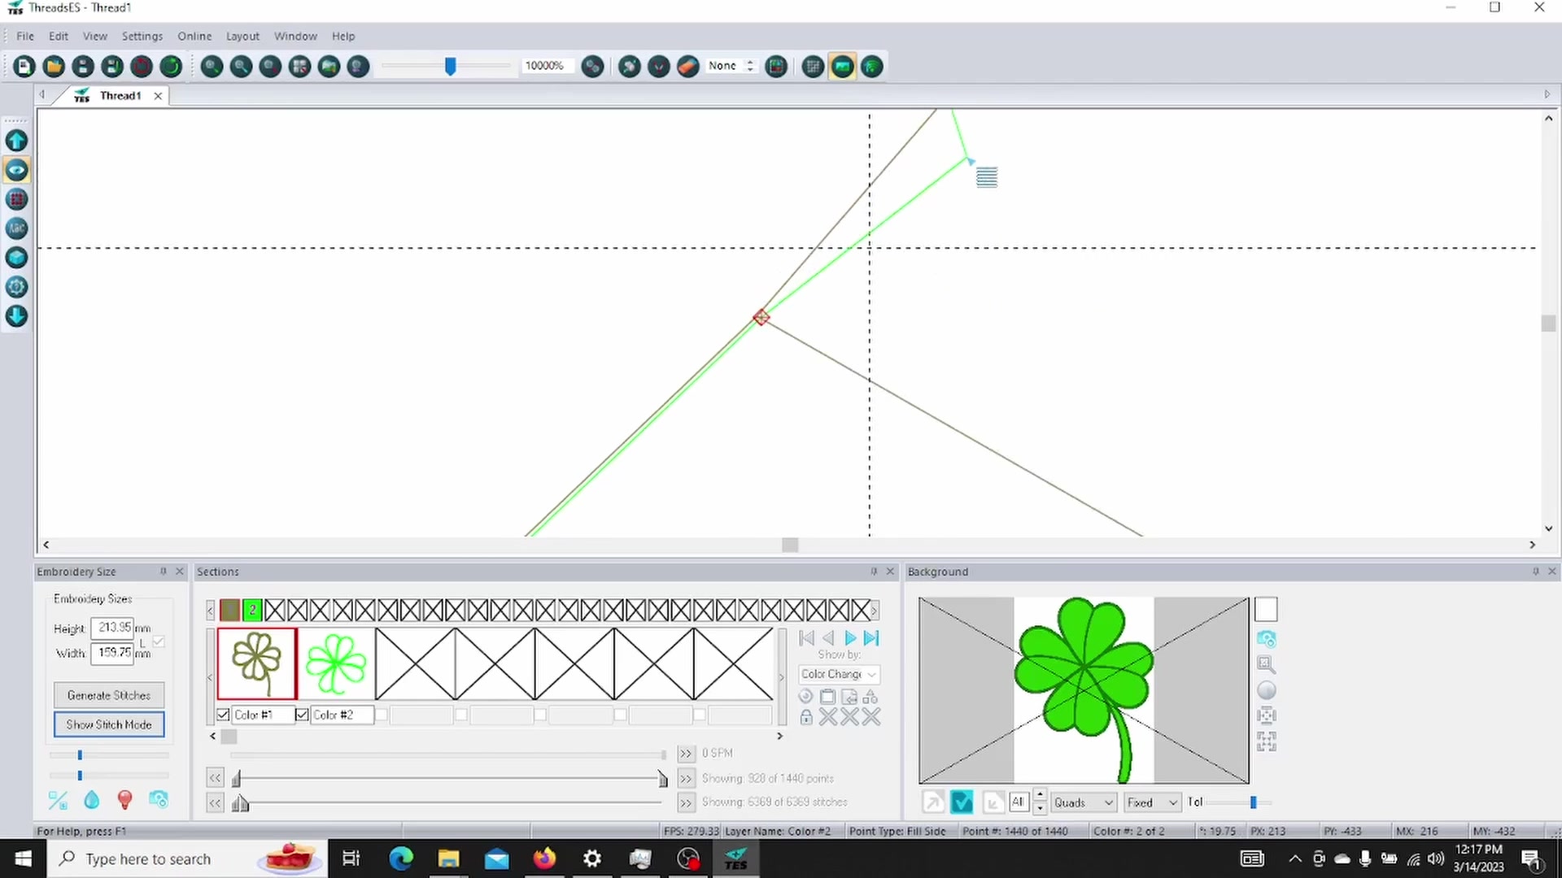Image resolution: width=1562 pixels, height=878 pixels.
Task: Click the play forward button in Sections
Action: click(x=850, y=638)
